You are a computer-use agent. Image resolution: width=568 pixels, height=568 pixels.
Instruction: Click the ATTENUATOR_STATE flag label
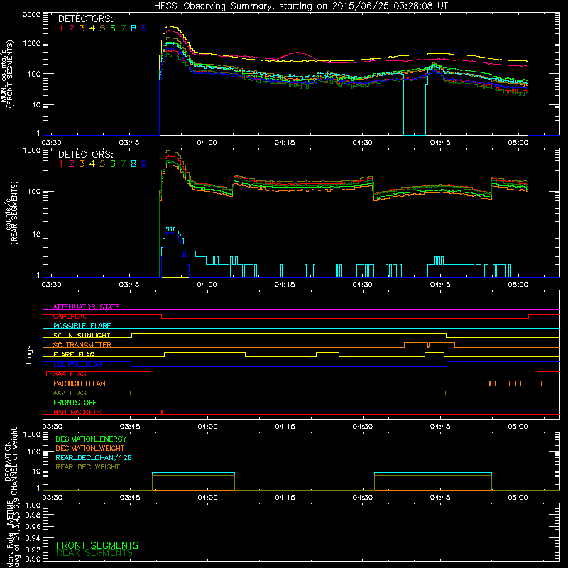point(86,307)
